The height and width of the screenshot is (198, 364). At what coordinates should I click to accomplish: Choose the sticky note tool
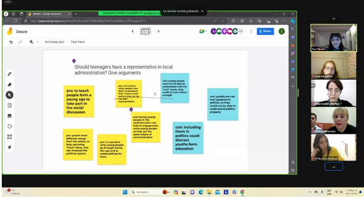coord(10,106)
